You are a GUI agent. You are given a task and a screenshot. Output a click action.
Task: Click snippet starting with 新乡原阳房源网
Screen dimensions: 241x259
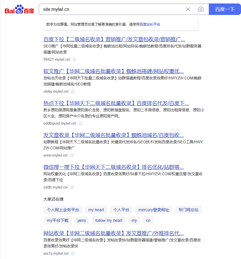(x=124, y=113)
